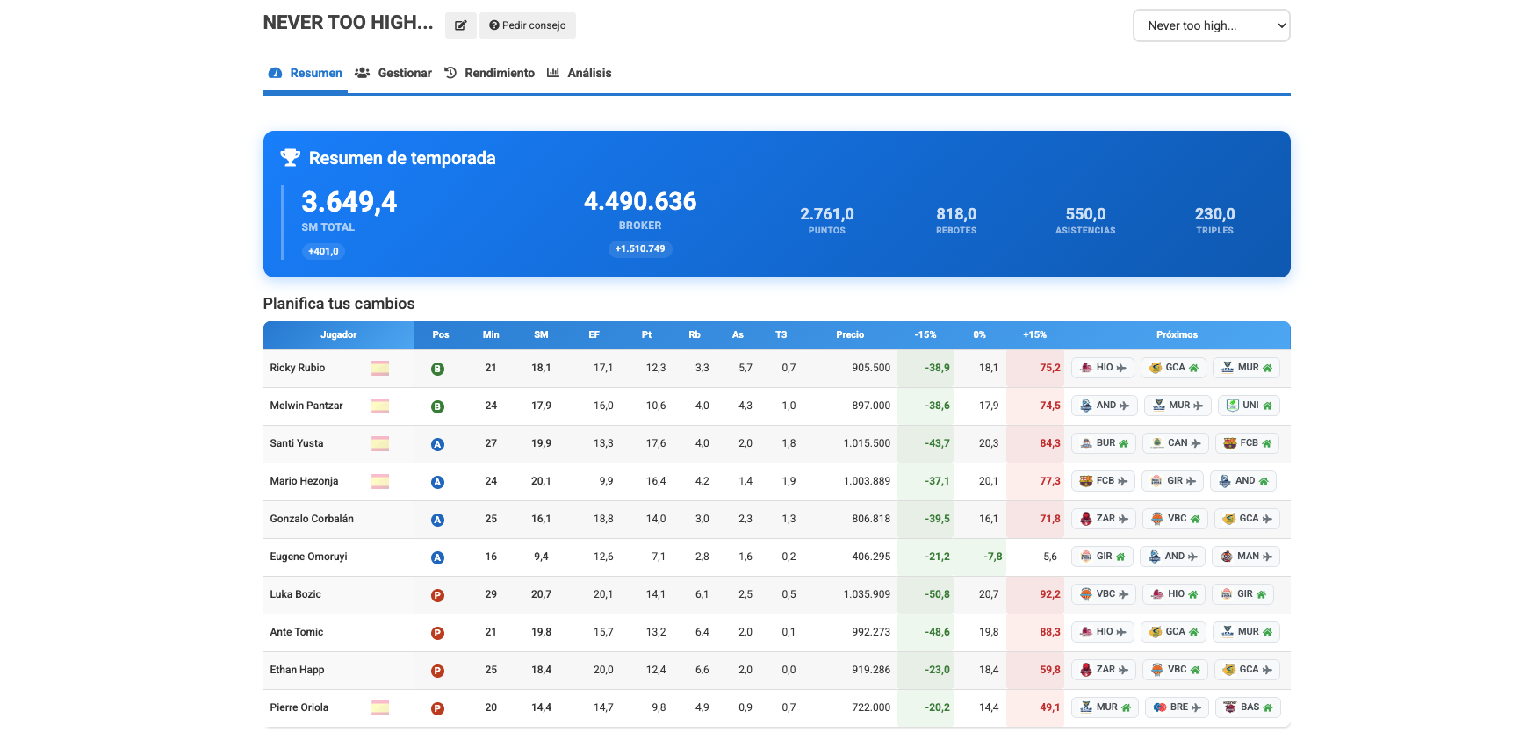The height and width of the screenshot is (747, 1534).
Task: Click the +1.510.749 broker change badge
Action: [x=640, y=248]
